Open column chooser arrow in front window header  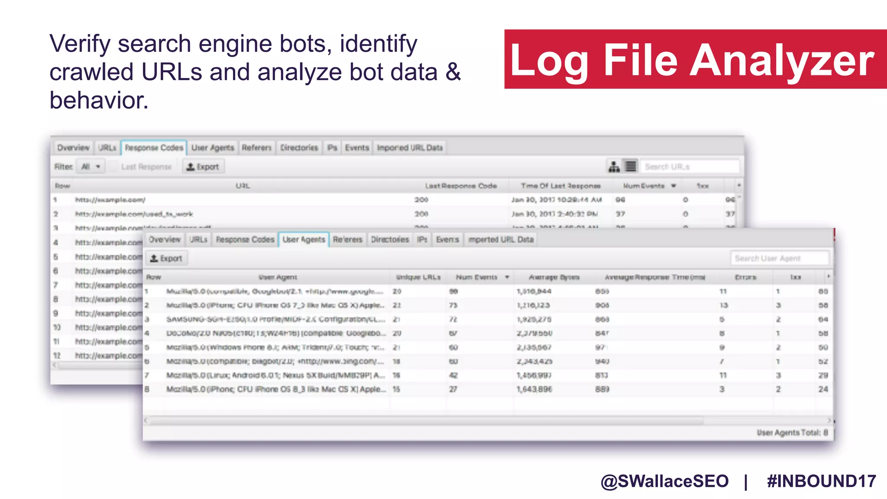click(x=829, y=276)
